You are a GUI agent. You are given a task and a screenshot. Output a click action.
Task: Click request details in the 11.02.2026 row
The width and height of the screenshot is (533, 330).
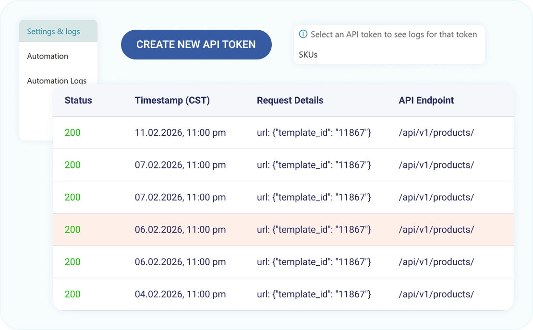point(314,133)
